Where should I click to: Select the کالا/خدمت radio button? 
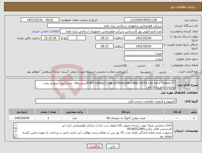pyautogui.click(x=131, y=65)
